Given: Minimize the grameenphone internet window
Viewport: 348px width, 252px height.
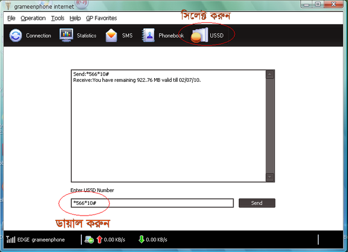Looking at the screenshot, I should pos(306,4).
